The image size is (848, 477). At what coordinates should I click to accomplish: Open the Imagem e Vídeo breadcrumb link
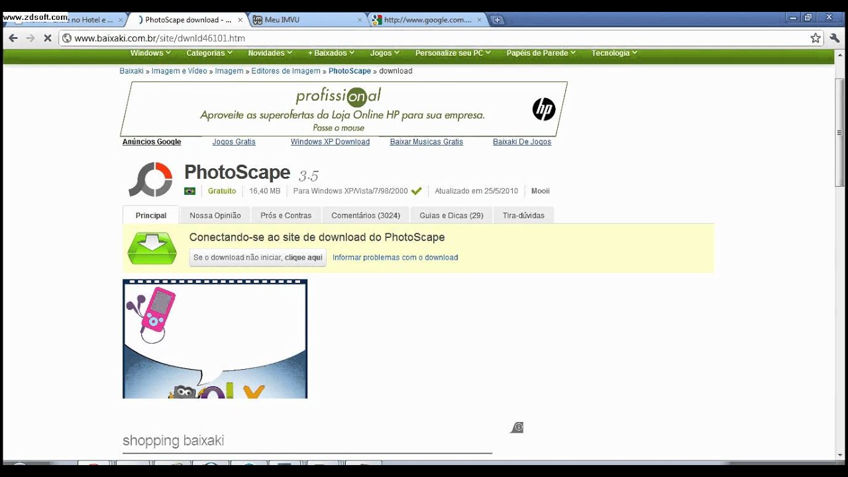pyautogui.click(x=179, y=71)
